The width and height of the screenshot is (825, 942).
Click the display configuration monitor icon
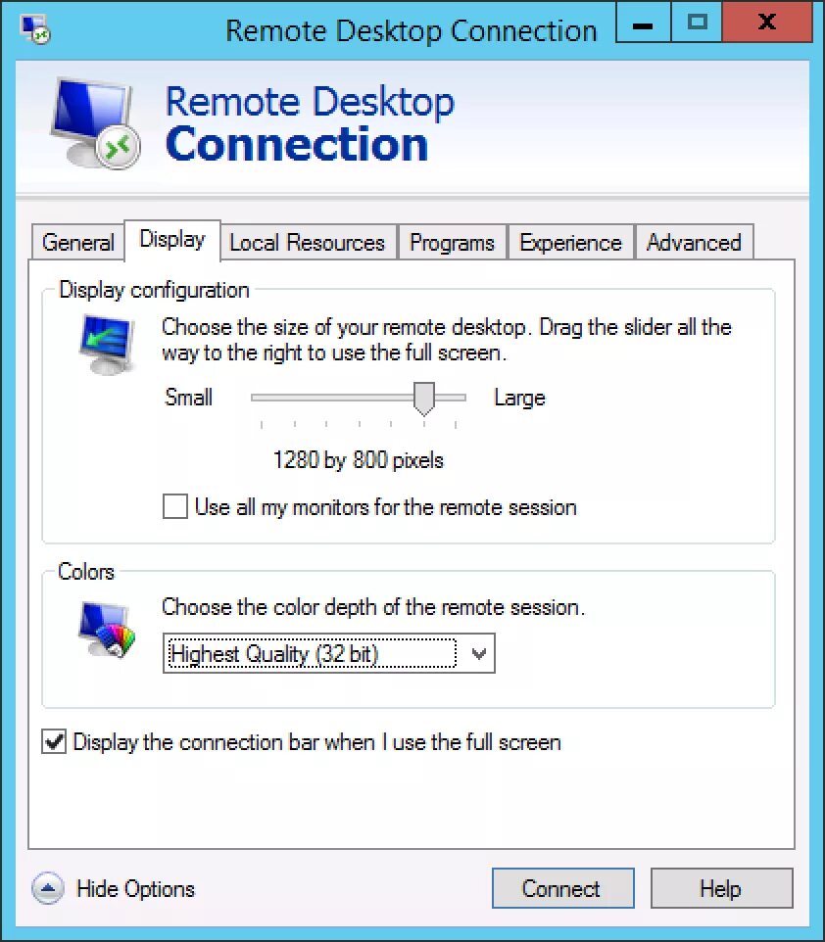(x=107, y=345)
